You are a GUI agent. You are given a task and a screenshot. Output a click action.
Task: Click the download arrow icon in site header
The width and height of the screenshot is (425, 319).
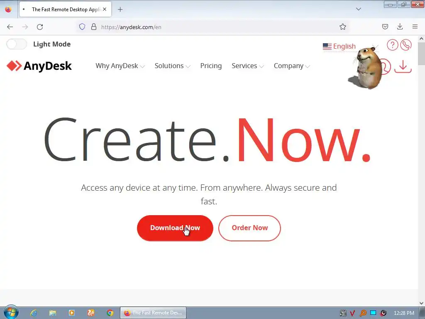(x=403, y=66)
